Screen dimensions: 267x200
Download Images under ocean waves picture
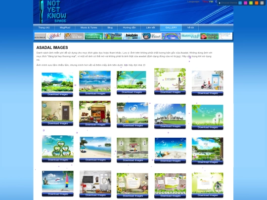click(x=95, y=94)
